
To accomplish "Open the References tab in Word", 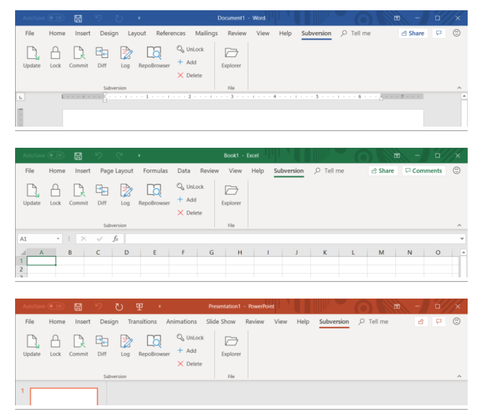I will coord(171,33).
